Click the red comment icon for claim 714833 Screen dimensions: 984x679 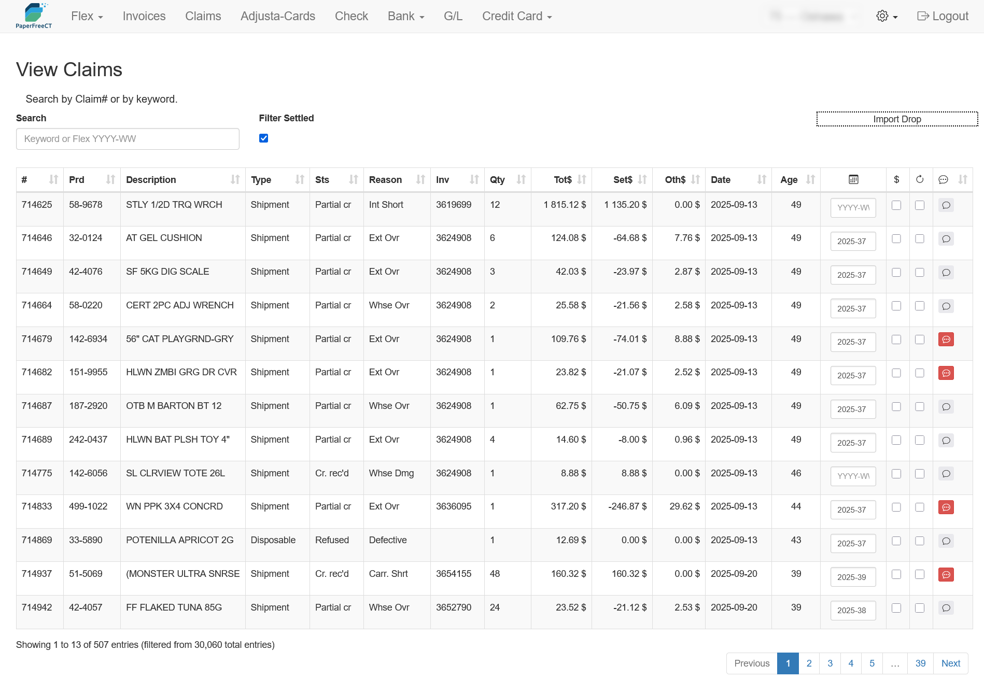point(946,507)
